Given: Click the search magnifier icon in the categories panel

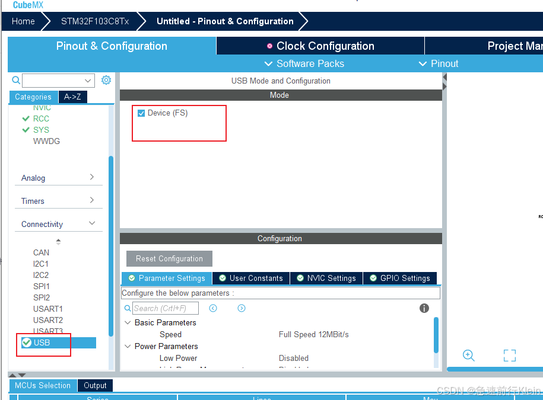Looking at the screenshot, I should point(16,80).
